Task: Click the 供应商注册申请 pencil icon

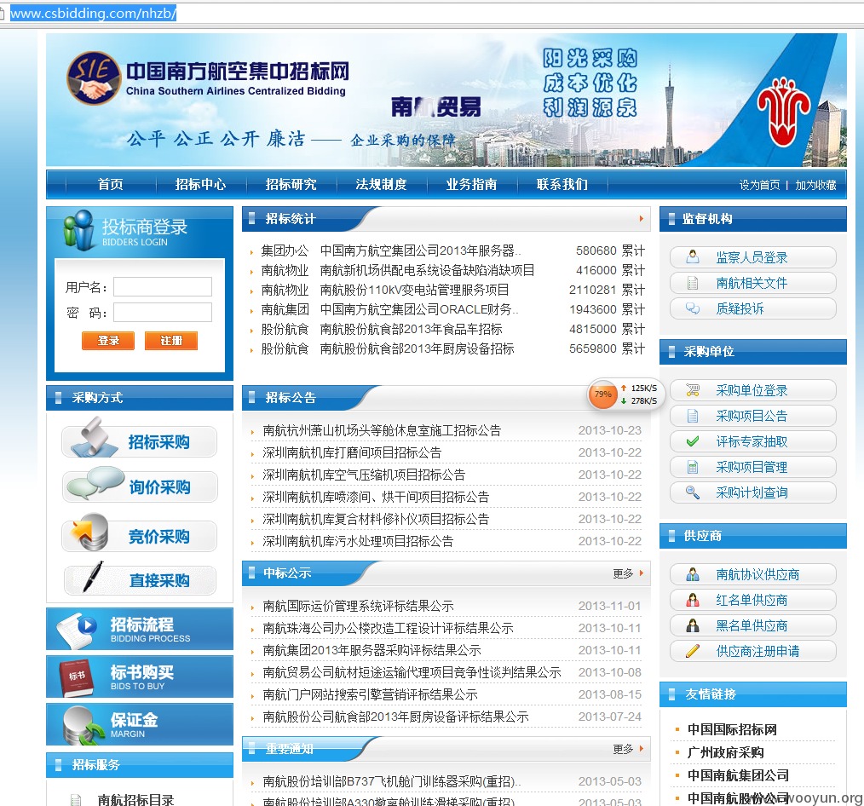Action: pos(693,651)
